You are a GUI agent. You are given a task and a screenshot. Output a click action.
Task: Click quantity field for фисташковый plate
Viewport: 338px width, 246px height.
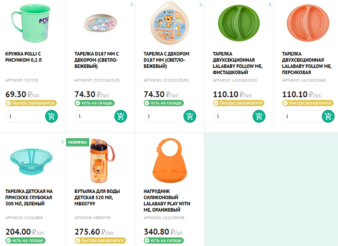[233, 116]
